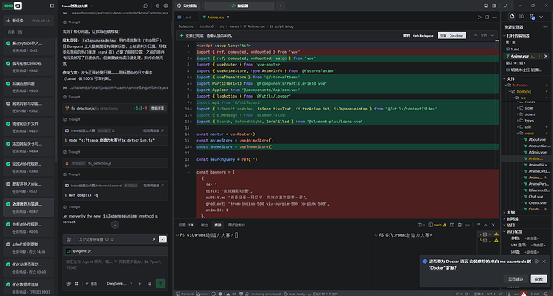This screenshot has width=553, height=296.
Task: Click the sparkle prompt enhance icon
Action: click(140, 283)
